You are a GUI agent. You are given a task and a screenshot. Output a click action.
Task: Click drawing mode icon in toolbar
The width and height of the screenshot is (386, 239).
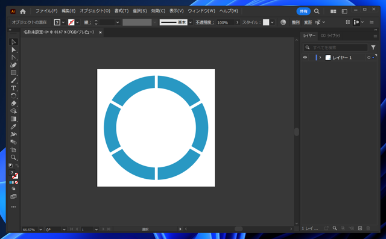[13, 188]
